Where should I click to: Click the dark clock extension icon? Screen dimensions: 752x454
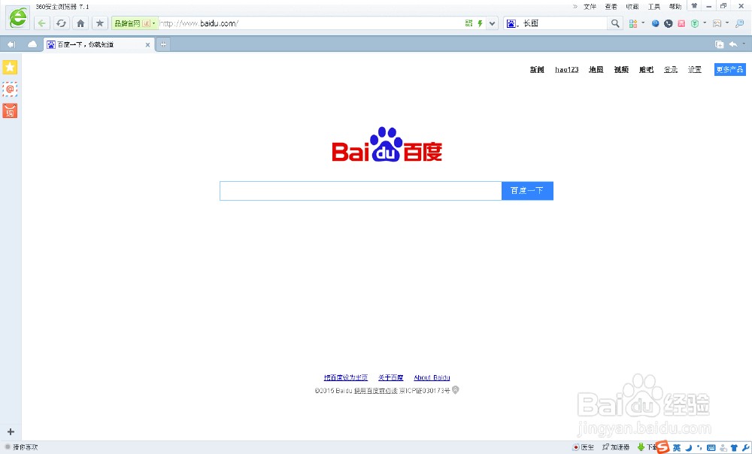coord(668,23)
